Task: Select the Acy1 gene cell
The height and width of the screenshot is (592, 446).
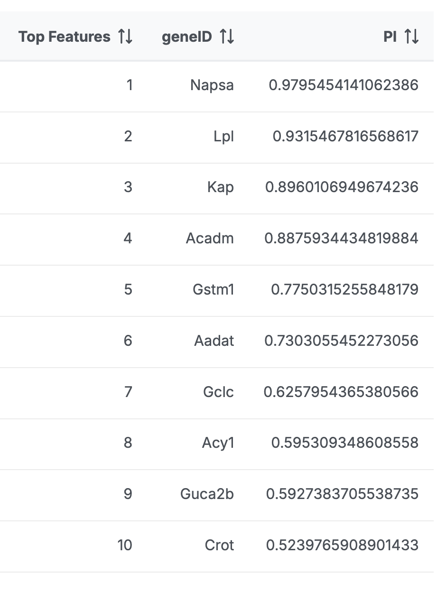Action: 218,443
